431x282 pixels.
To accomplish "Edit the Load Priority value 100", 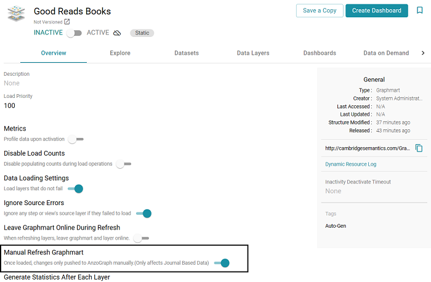I will point(10,106).
